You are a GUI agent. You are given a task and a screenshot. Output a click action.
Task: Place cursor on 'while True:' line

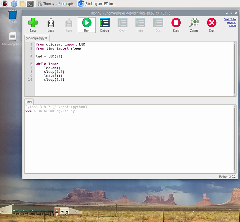pos(47,64)
